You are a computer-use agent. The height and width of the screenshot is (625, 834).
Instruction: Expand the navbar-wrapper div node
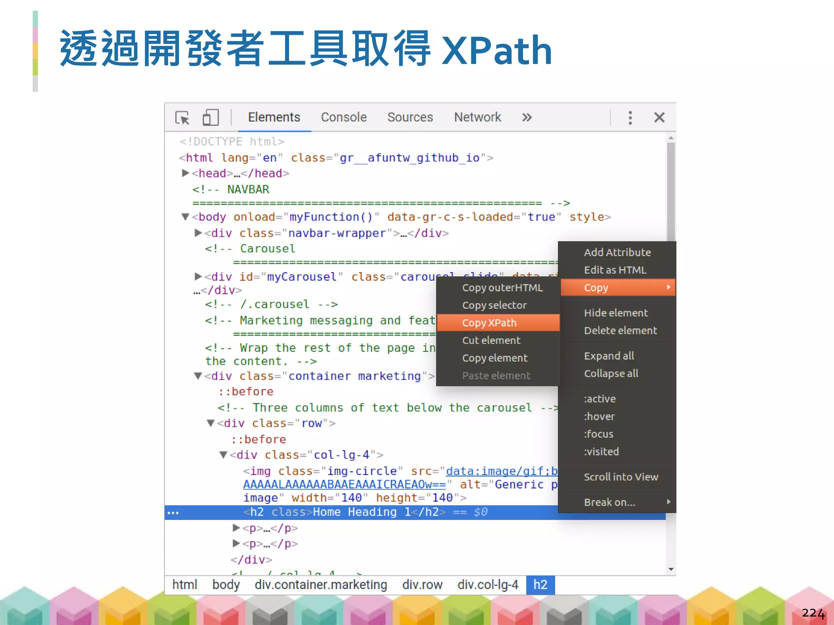[198, 233]
